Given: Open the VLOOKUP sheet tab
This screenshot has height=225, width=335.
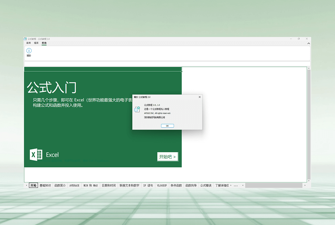Looking at the screenshot, I should 162,185.
